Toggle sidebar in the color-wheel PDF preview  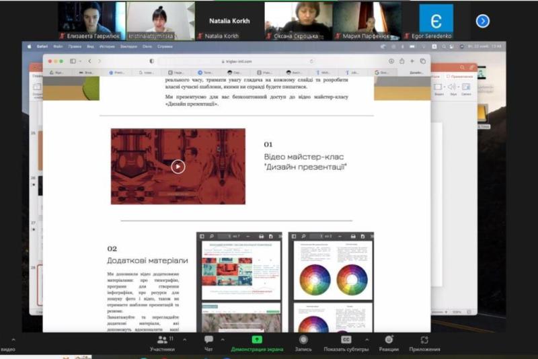(x=294, y=236)
